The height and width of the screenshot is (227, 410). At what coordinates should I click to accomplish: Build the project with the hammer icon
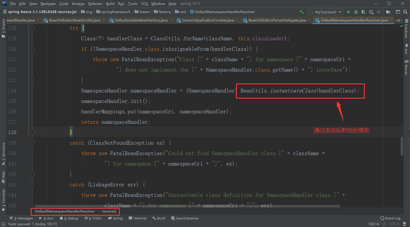pos(302,12)
